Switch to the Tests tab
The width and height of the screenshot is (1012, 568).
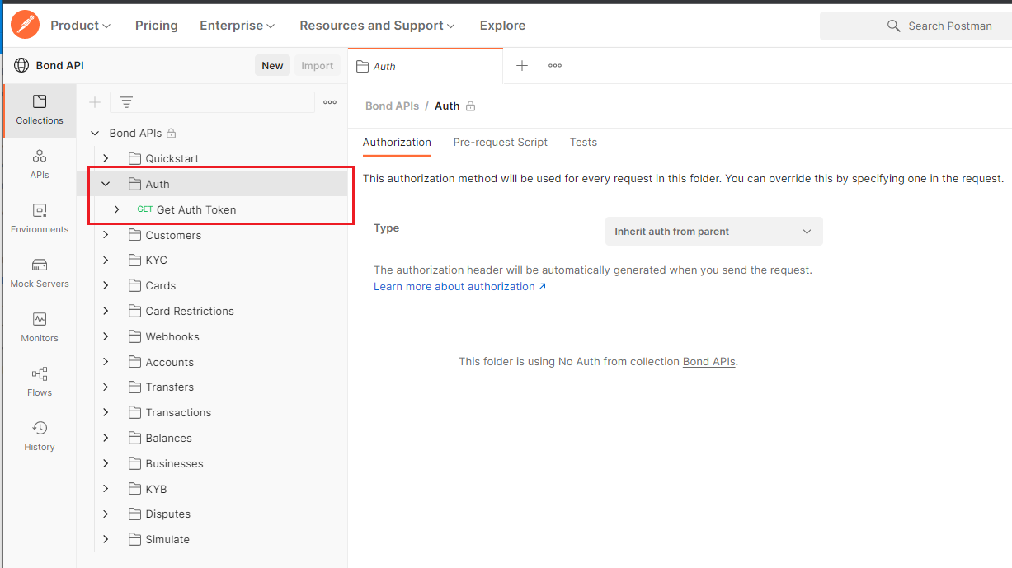pyautogui.click(x=583, y=142)
